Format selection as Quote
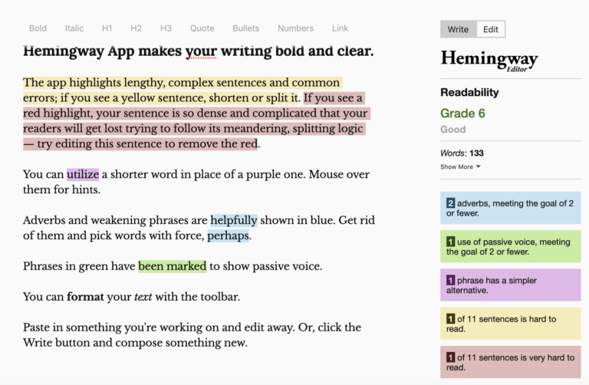Viewport: 589px width, 385px height. pyautogui.click(x=202, y=28)
